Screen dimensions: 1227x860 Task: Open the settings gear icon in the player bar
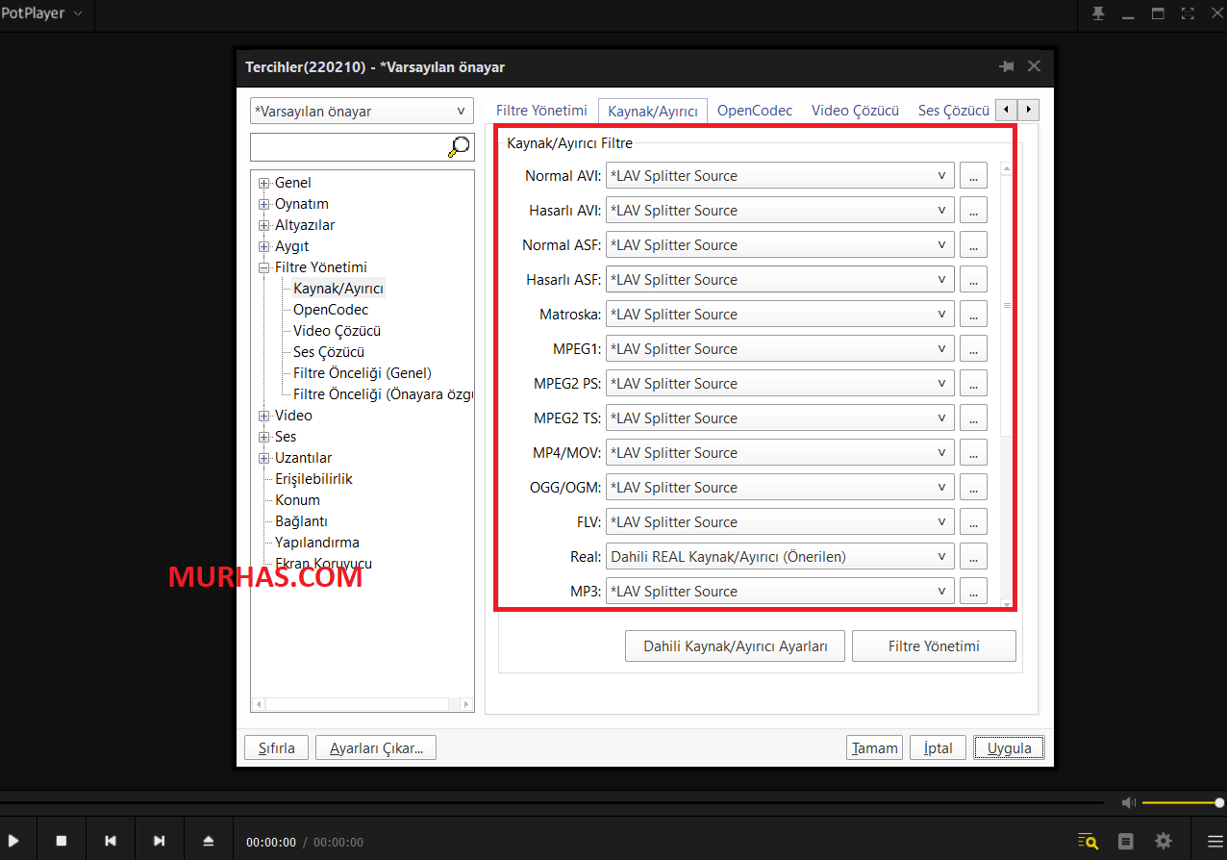1164,841
